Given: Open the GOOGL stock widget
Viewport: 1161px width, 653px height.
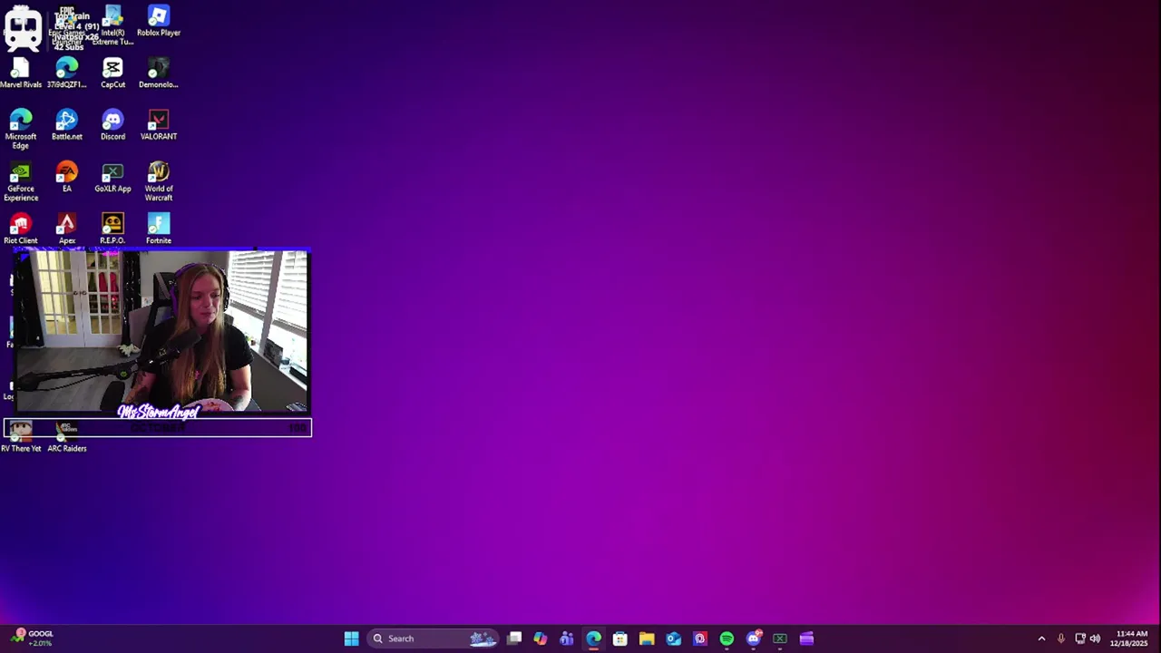Looking at the screenshot, I should 33,638.
